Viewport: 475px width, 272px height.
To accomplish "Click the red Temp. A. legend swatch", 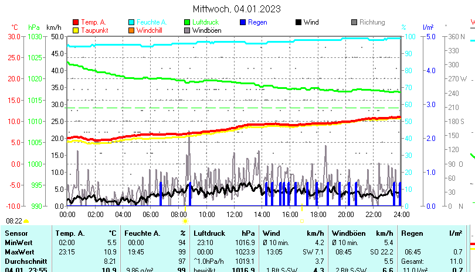I will click(75, 23).
